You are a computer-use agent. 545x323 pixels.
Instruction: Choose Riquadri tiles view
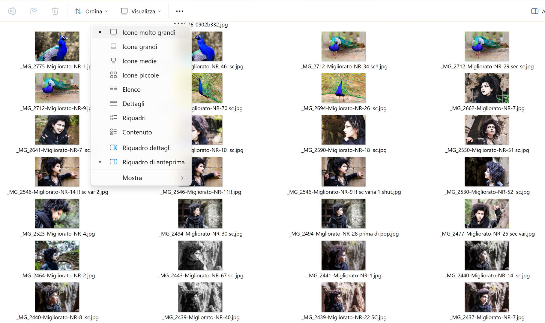[x=141, y=118]
